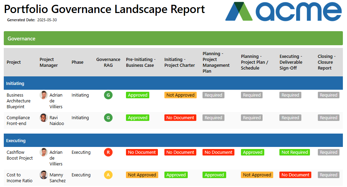The height and width of the screenshot is (187, 347).
Task: Click Manny Sanchez's avatar photo
Action: (x=44, y=175)
